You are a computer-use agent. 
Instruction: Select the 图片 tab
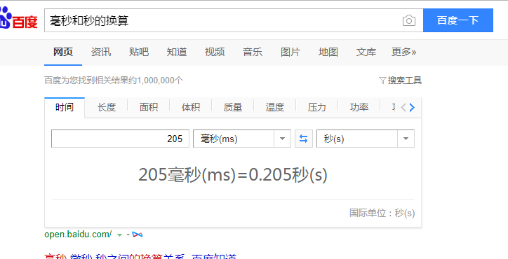[290, 52]
